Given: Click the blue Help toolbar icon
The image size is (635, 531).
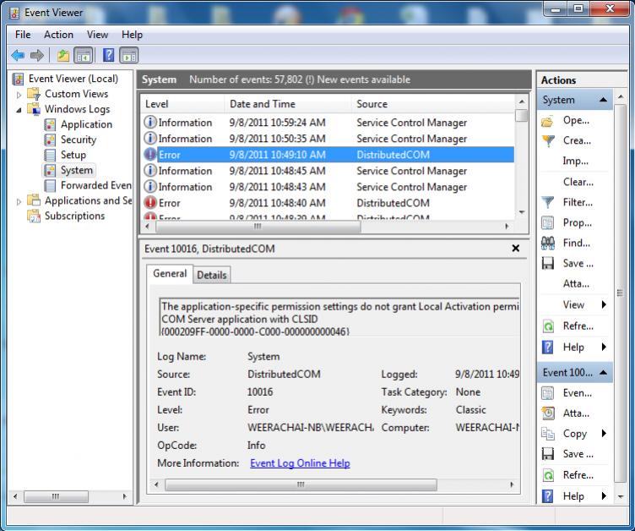Looking at the screenshot, I should [108, 56].
